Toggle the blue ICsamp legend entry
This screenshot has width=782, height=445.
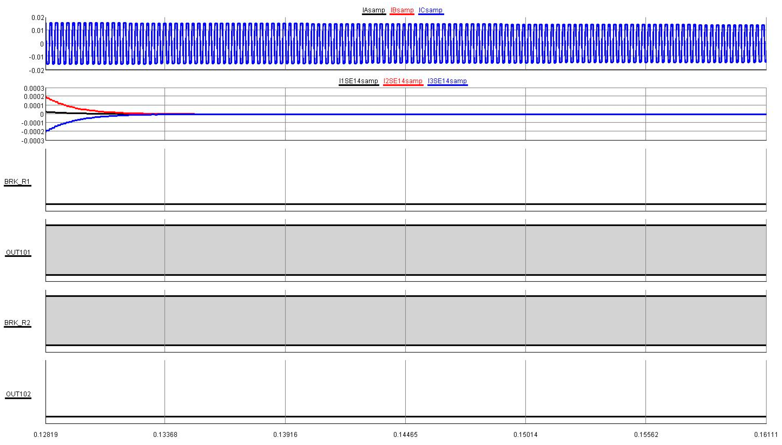431,10
